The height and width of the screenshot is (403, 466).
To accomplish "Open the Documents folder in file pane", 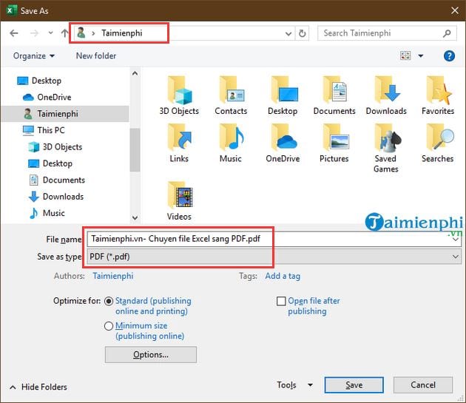I will [334, 95].
